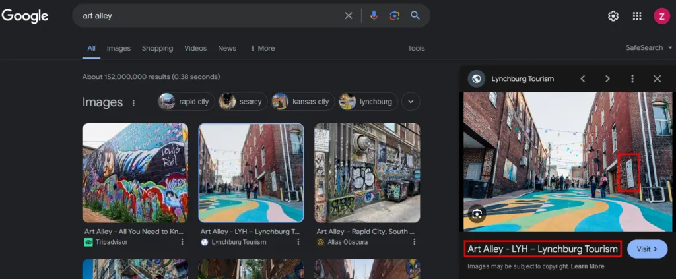The height and width of the screenshot is (279, 676).
Task: Show the next image in preview panel
Action: (607, 78)
